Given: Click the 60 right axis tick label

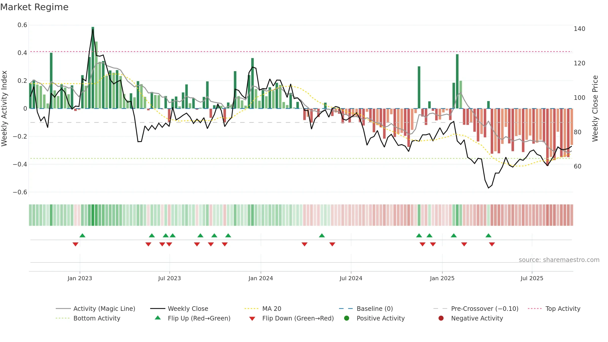Looking at the screenshot, I should (578, 166).
